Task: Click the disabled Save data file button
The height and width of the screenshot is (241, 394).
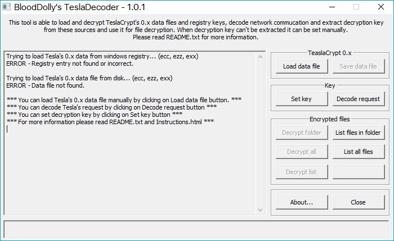Action: [x=359, y=66]
